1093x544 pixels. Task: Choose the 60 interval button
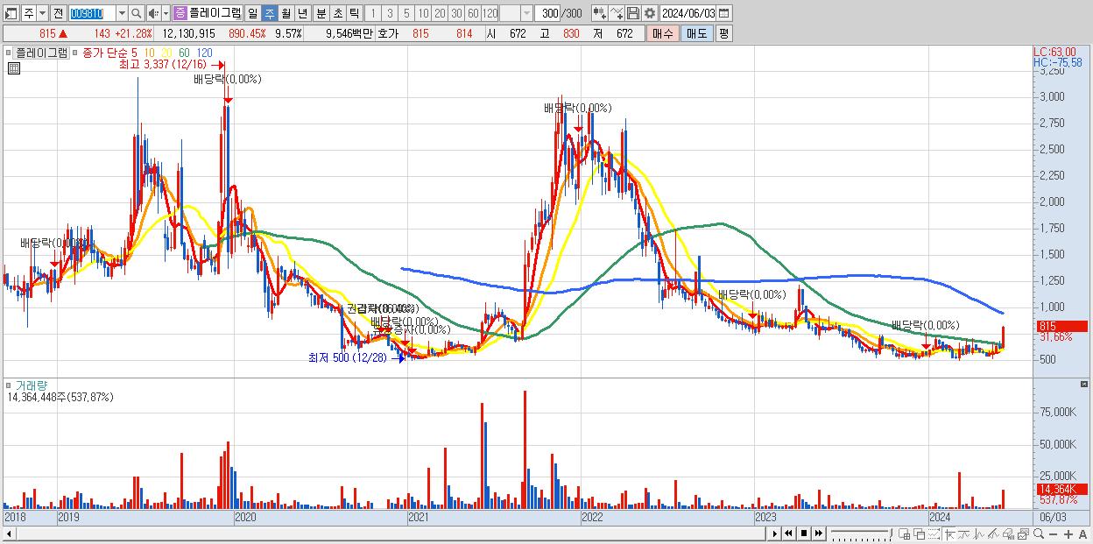473,13
